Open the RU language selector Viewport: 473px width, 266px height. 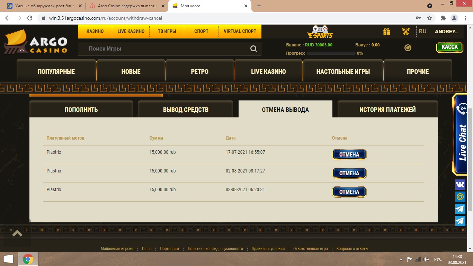(x=422, y=32)
